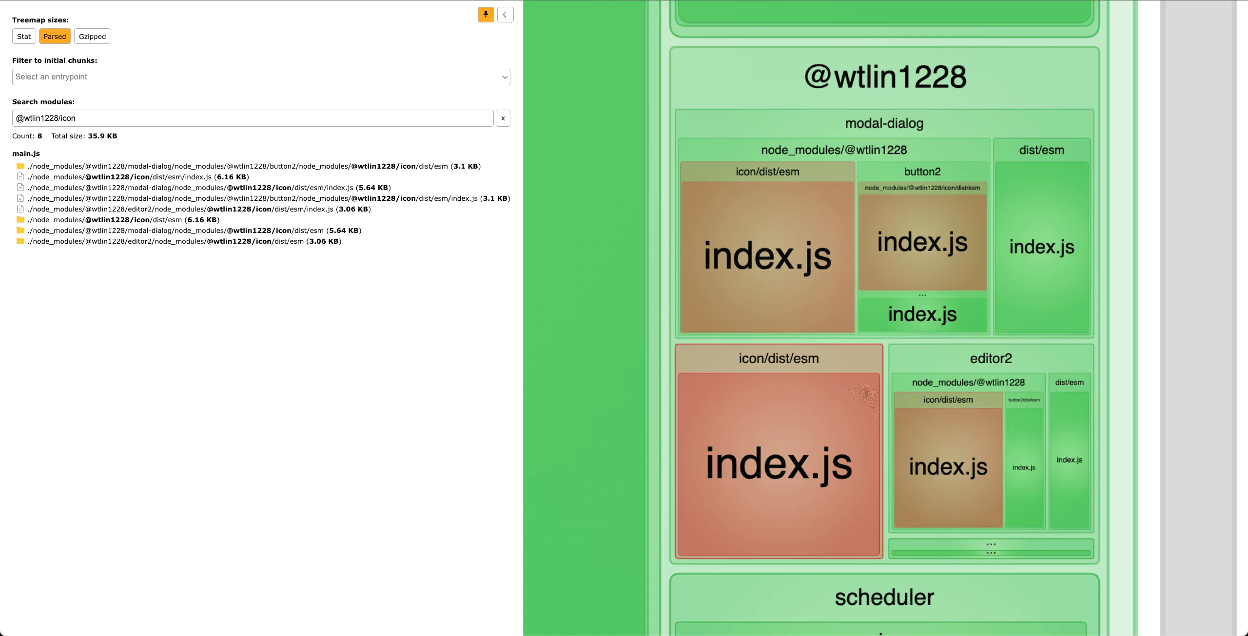Viewport: 1248px width, 636px height.
Task: Expand the @wtlin1228 treemap node
Action: click(x=884, y=76)
